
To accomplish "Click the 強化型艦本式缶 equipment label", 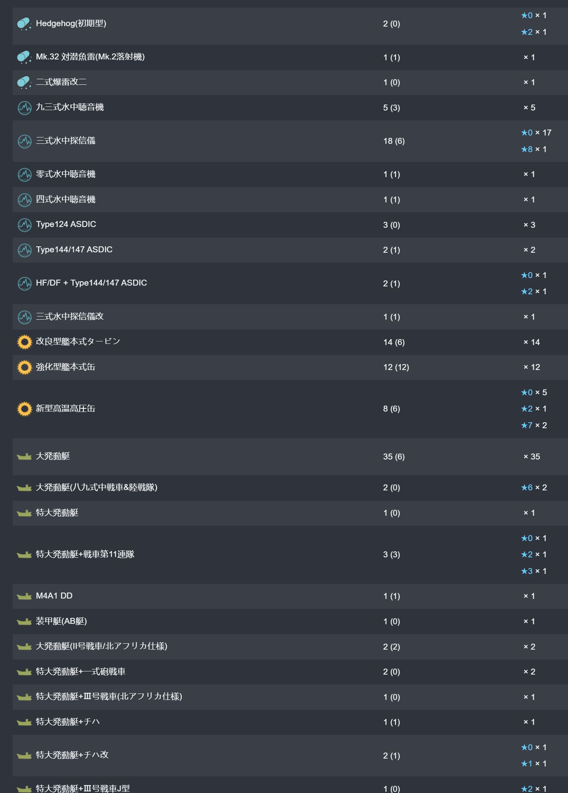I will (x=65, y=367).
